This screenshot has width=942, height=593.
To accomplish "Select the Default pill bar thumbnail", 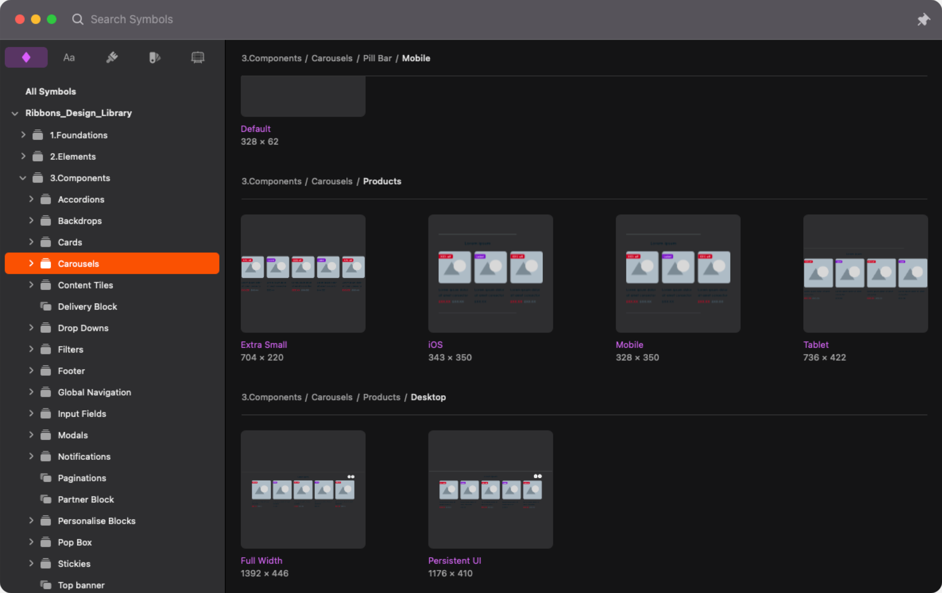I will tap(303, 96).
